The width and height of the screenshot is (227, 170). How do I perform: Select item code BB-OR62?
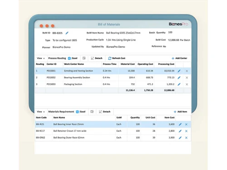[x=40, y=137]
